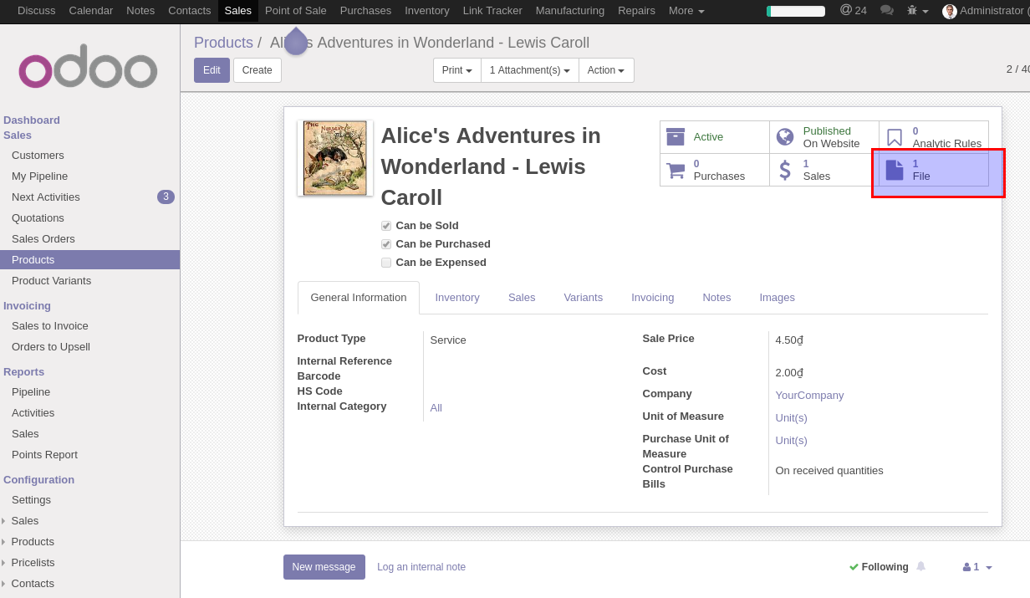Viewport: 1030px width, 598px height.
Task: Open the Link Tracker menu
Action: tap(492, 11)
